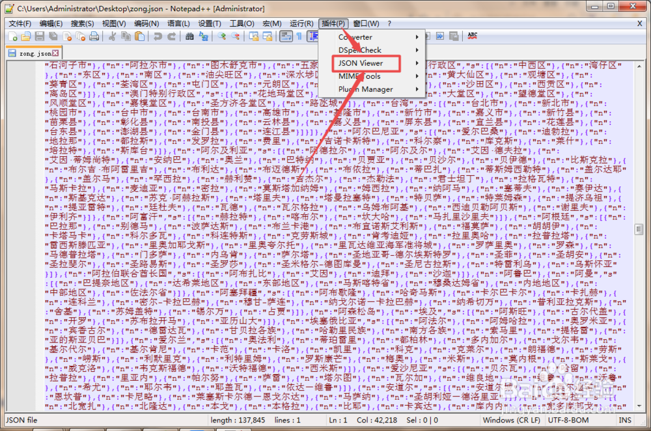Click the Cut scissors icon
651x431 pixels.
[x=112, y=36]
